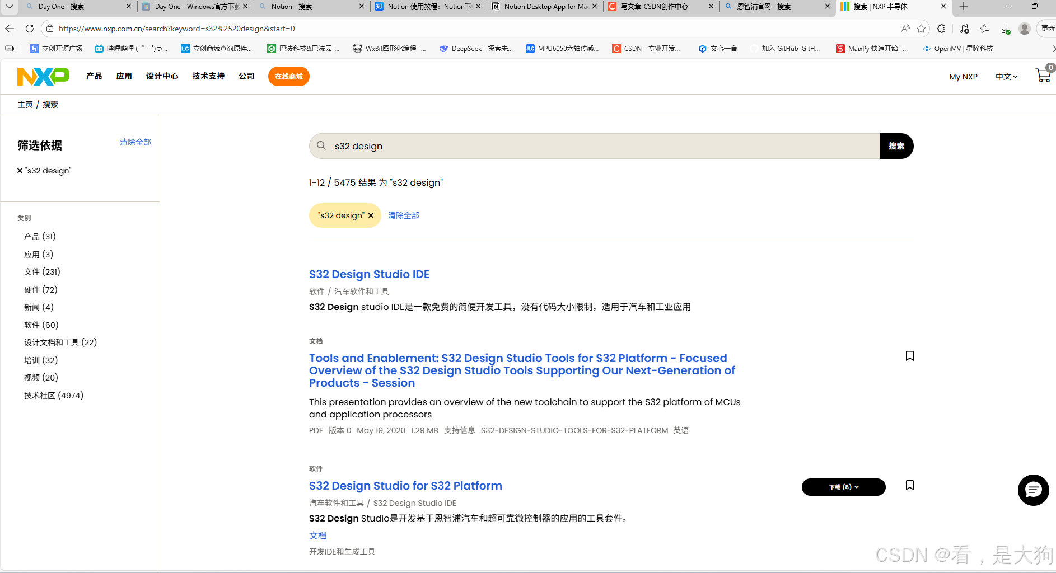Remove the "s32 design" filter in sidebar
The height and width of the screenshot is (573, 1056).
pyautogui.click(x=20, y=171)
